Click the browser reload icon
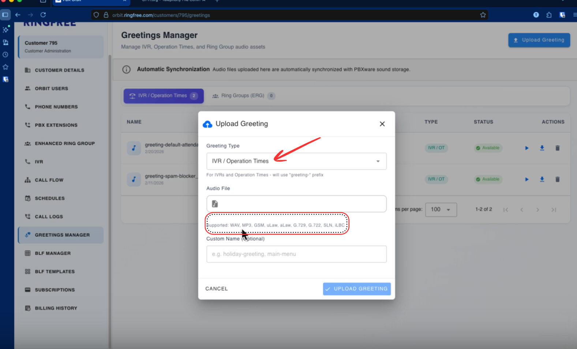This screenshot has width=577, height=349. coord(43,15)
